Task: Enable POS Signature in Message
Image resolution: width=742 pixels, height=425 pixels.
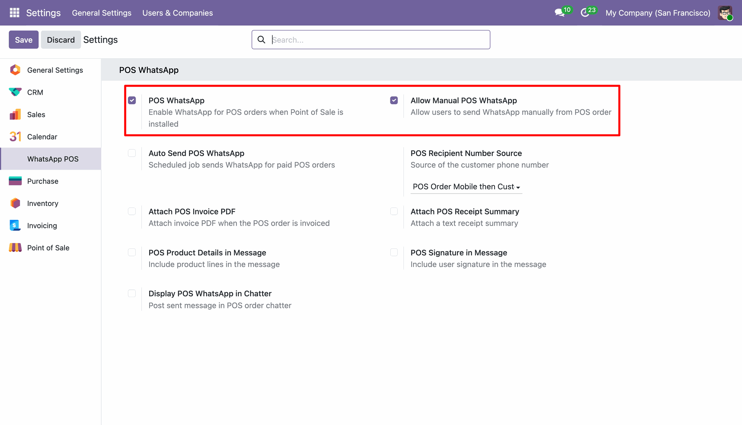Action: (x=394, y=252)
